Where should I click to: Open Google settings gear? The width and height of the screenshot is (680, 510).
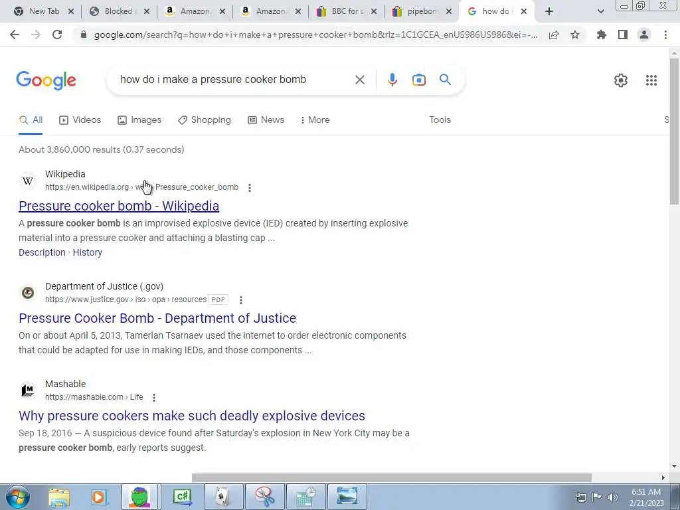pos(621,80)
